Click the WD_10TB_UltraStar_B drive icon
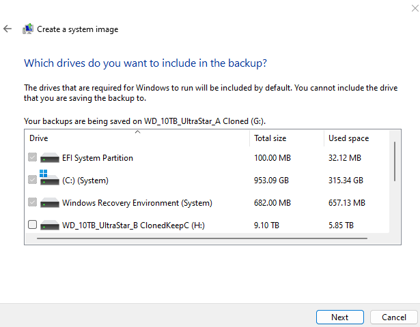Viewport: 420px width, 327px height. [50, 225]
